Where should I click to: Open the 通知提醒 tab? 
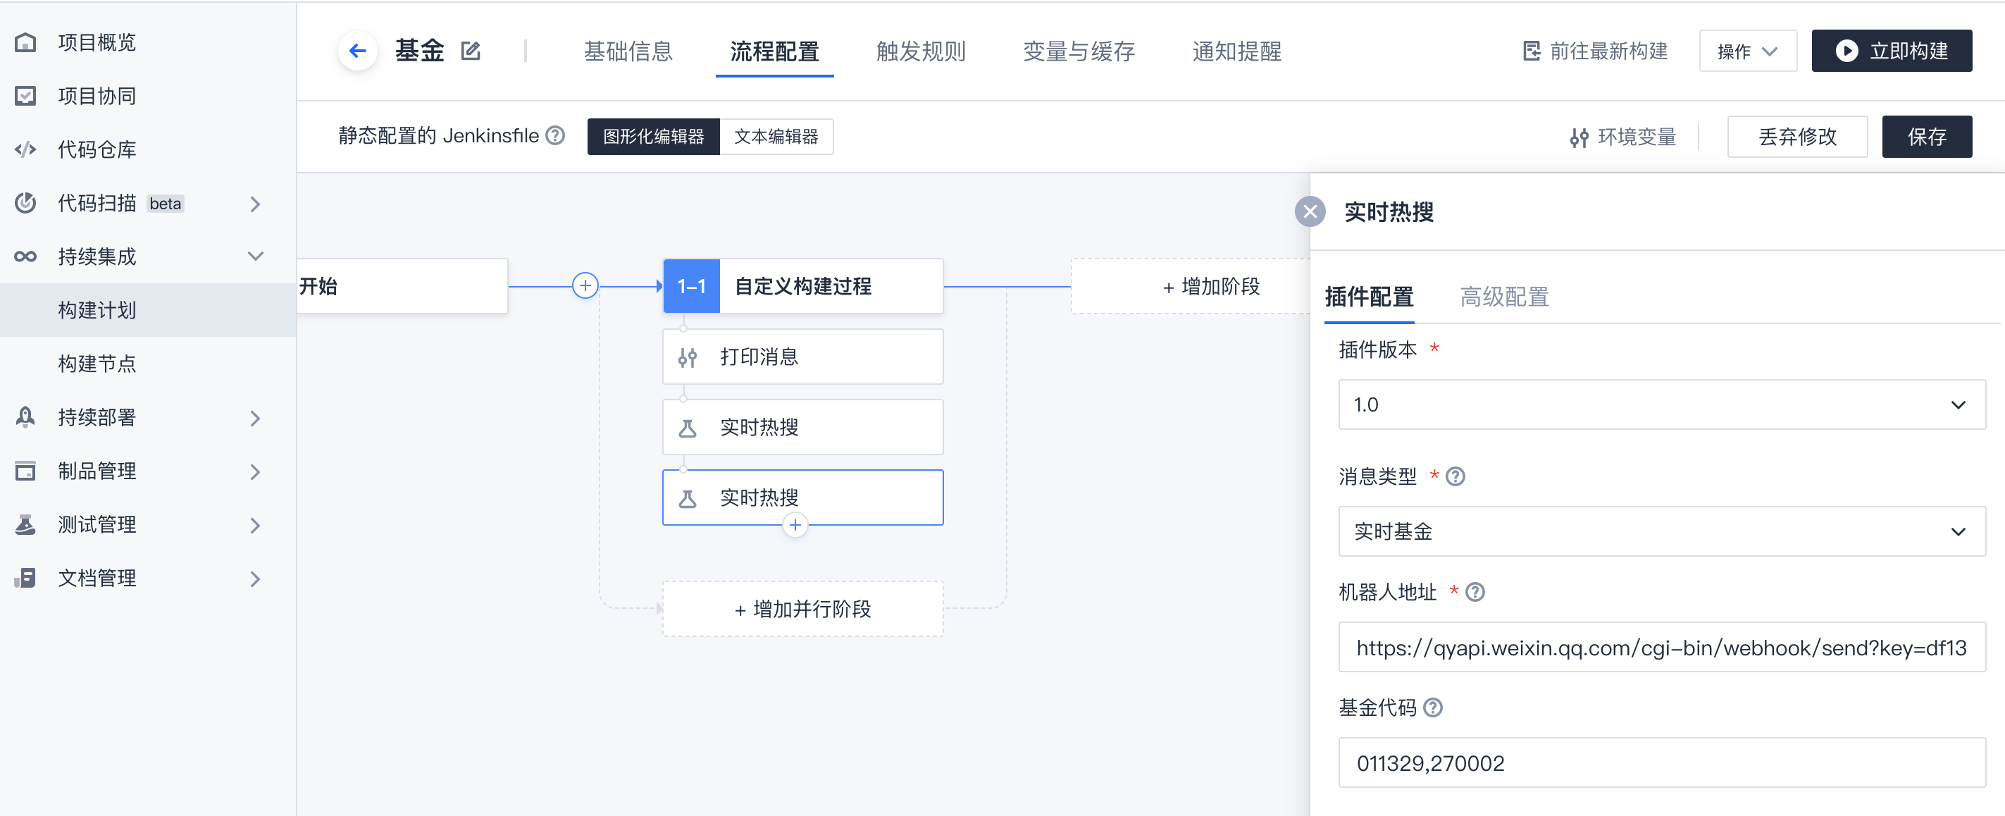[x=1237, y=51]
